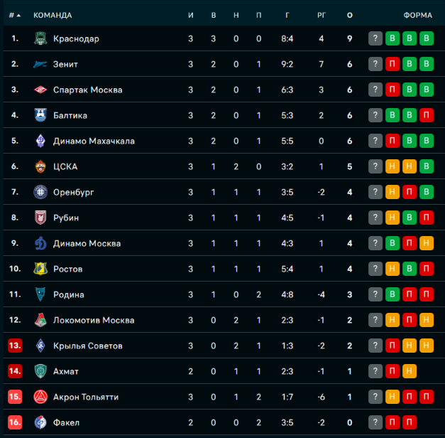This screenshot has width=445, height=438.
Task: Click the КОМАНДА column header
Action: tap(53, 16)
